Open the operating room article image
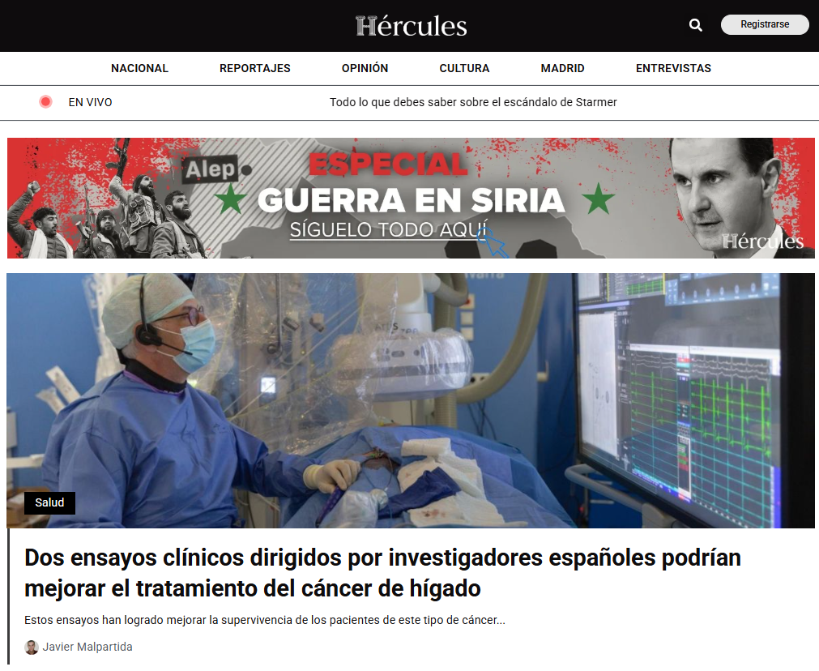Screen dimensions: 819x671 tap(411, 400)
